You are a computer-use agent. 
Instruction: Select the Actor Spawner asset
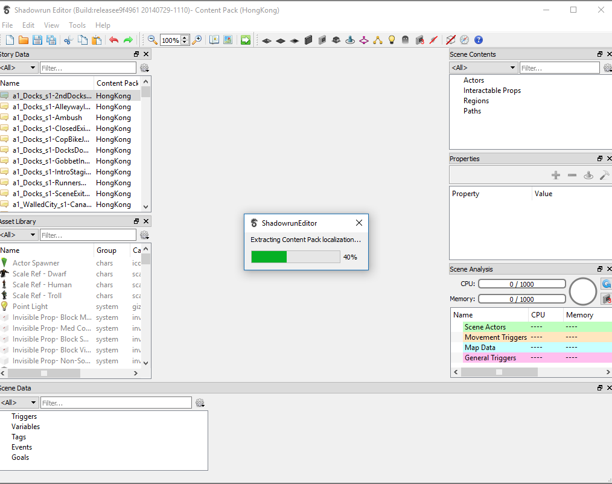pos(70,263)
